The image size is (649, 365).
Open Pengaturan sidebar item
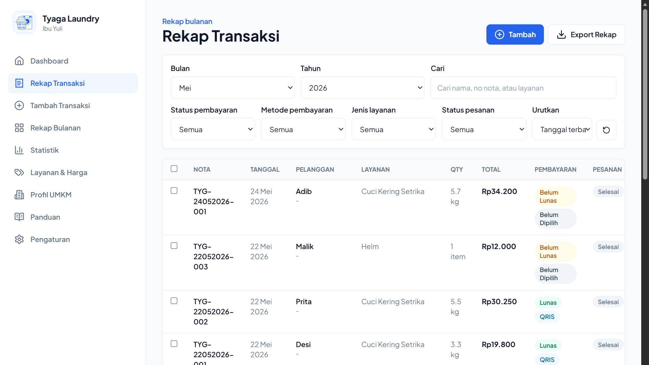pyautogui.click(x=73, y=239)
